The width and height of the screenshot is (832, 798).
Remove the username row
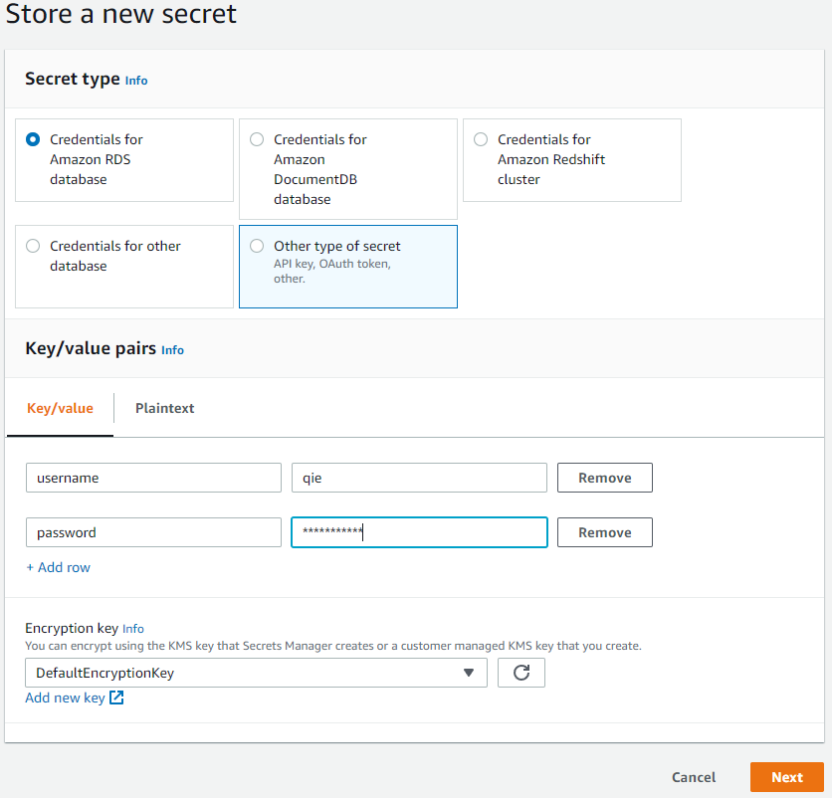tap(604, 478)
